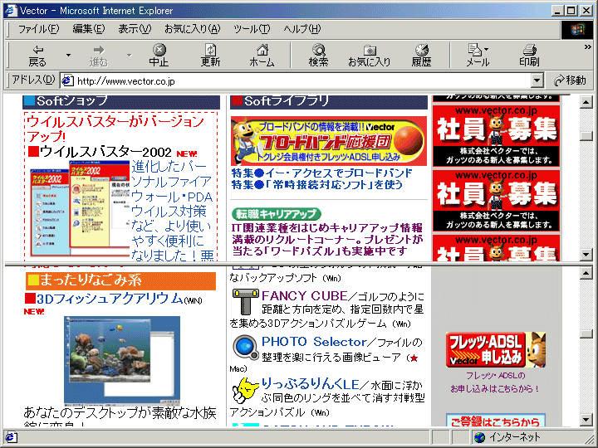Click the status bar page icon
598x448 pixels.
[x=11, y=437]
